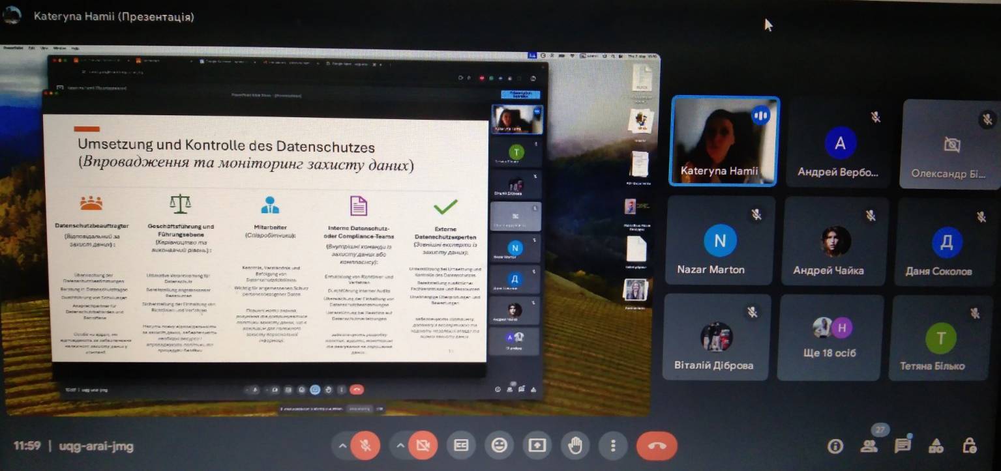The image size is (1001, 471).
Task: Select the Олександр Бі... participant tile
Action: coord(951,144)
